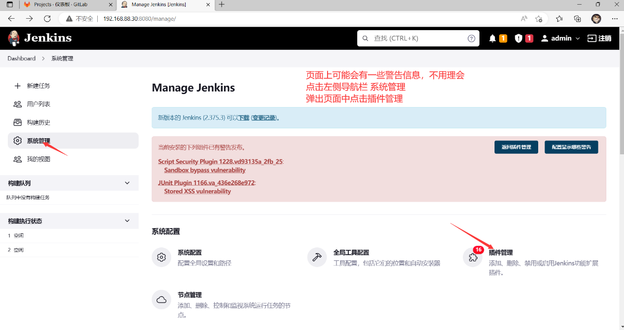This screenshot has height=330, width=624.
Task: Click the 返回插件管理 button
Action: [x=516, y=147]
